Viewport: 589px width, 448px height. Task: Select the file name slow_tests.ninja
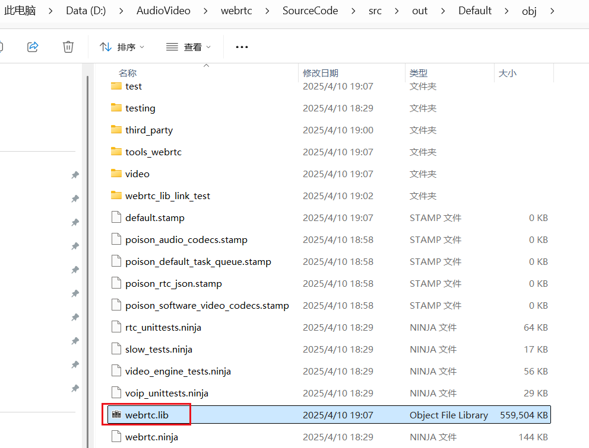click(x=159, y=350)
